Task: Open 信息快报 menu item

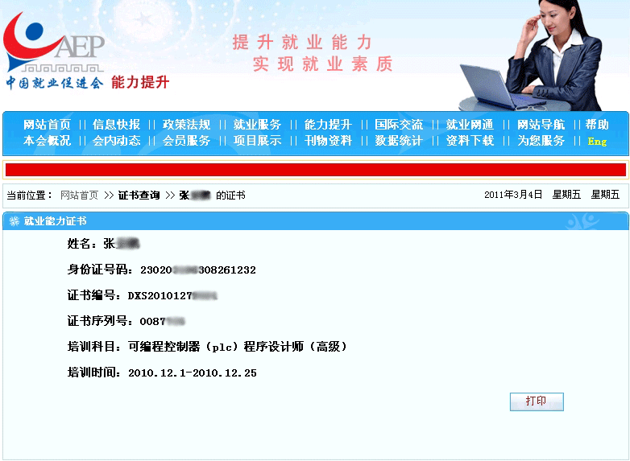Action: (x=116, y=125)
